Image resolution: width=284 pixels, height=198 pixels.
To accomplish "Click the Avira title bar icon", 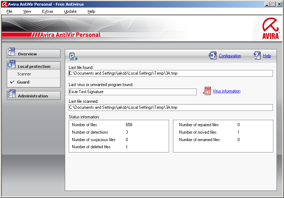I will pos(4,4).
